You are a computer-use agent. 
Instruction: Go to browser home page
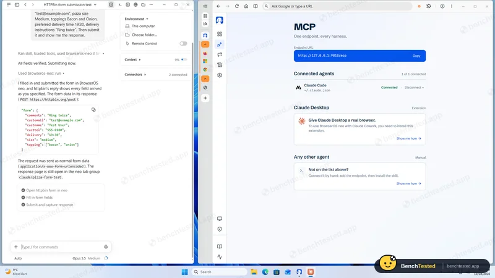pos(246,6)
